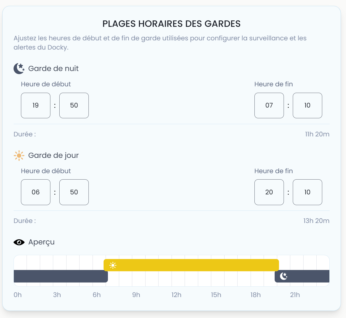
Task: Click the sun icon beside Garde de jour
Action: pos(19,156)
